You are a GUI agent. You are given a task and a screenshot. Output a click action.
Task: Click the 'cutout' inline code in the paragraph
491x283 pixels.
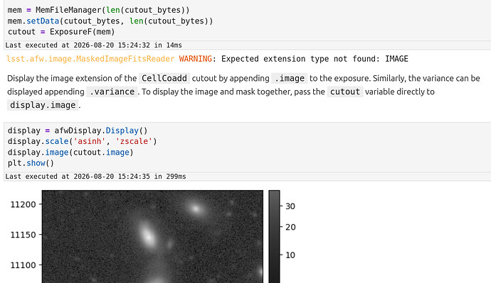tap(345, 91)
